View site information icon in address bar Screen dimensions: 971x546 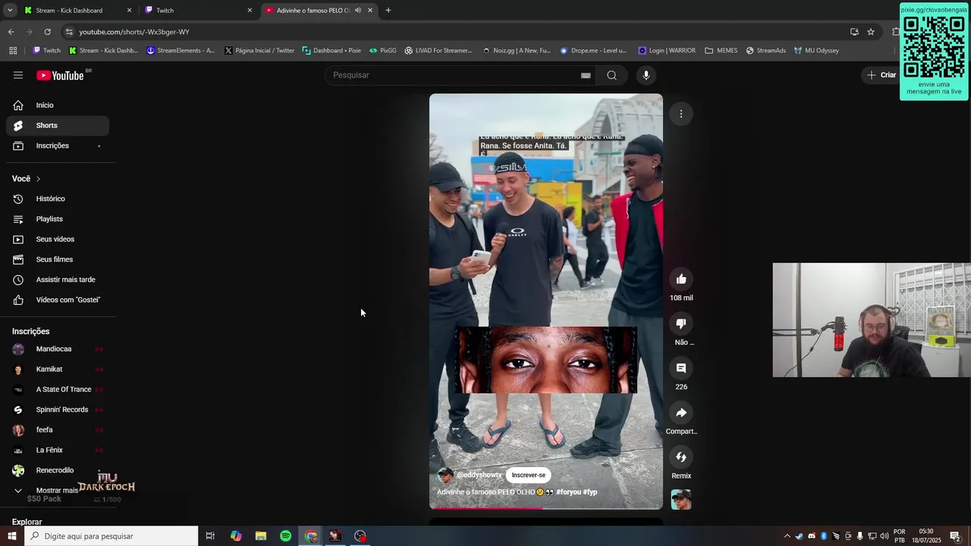point(69,32)
